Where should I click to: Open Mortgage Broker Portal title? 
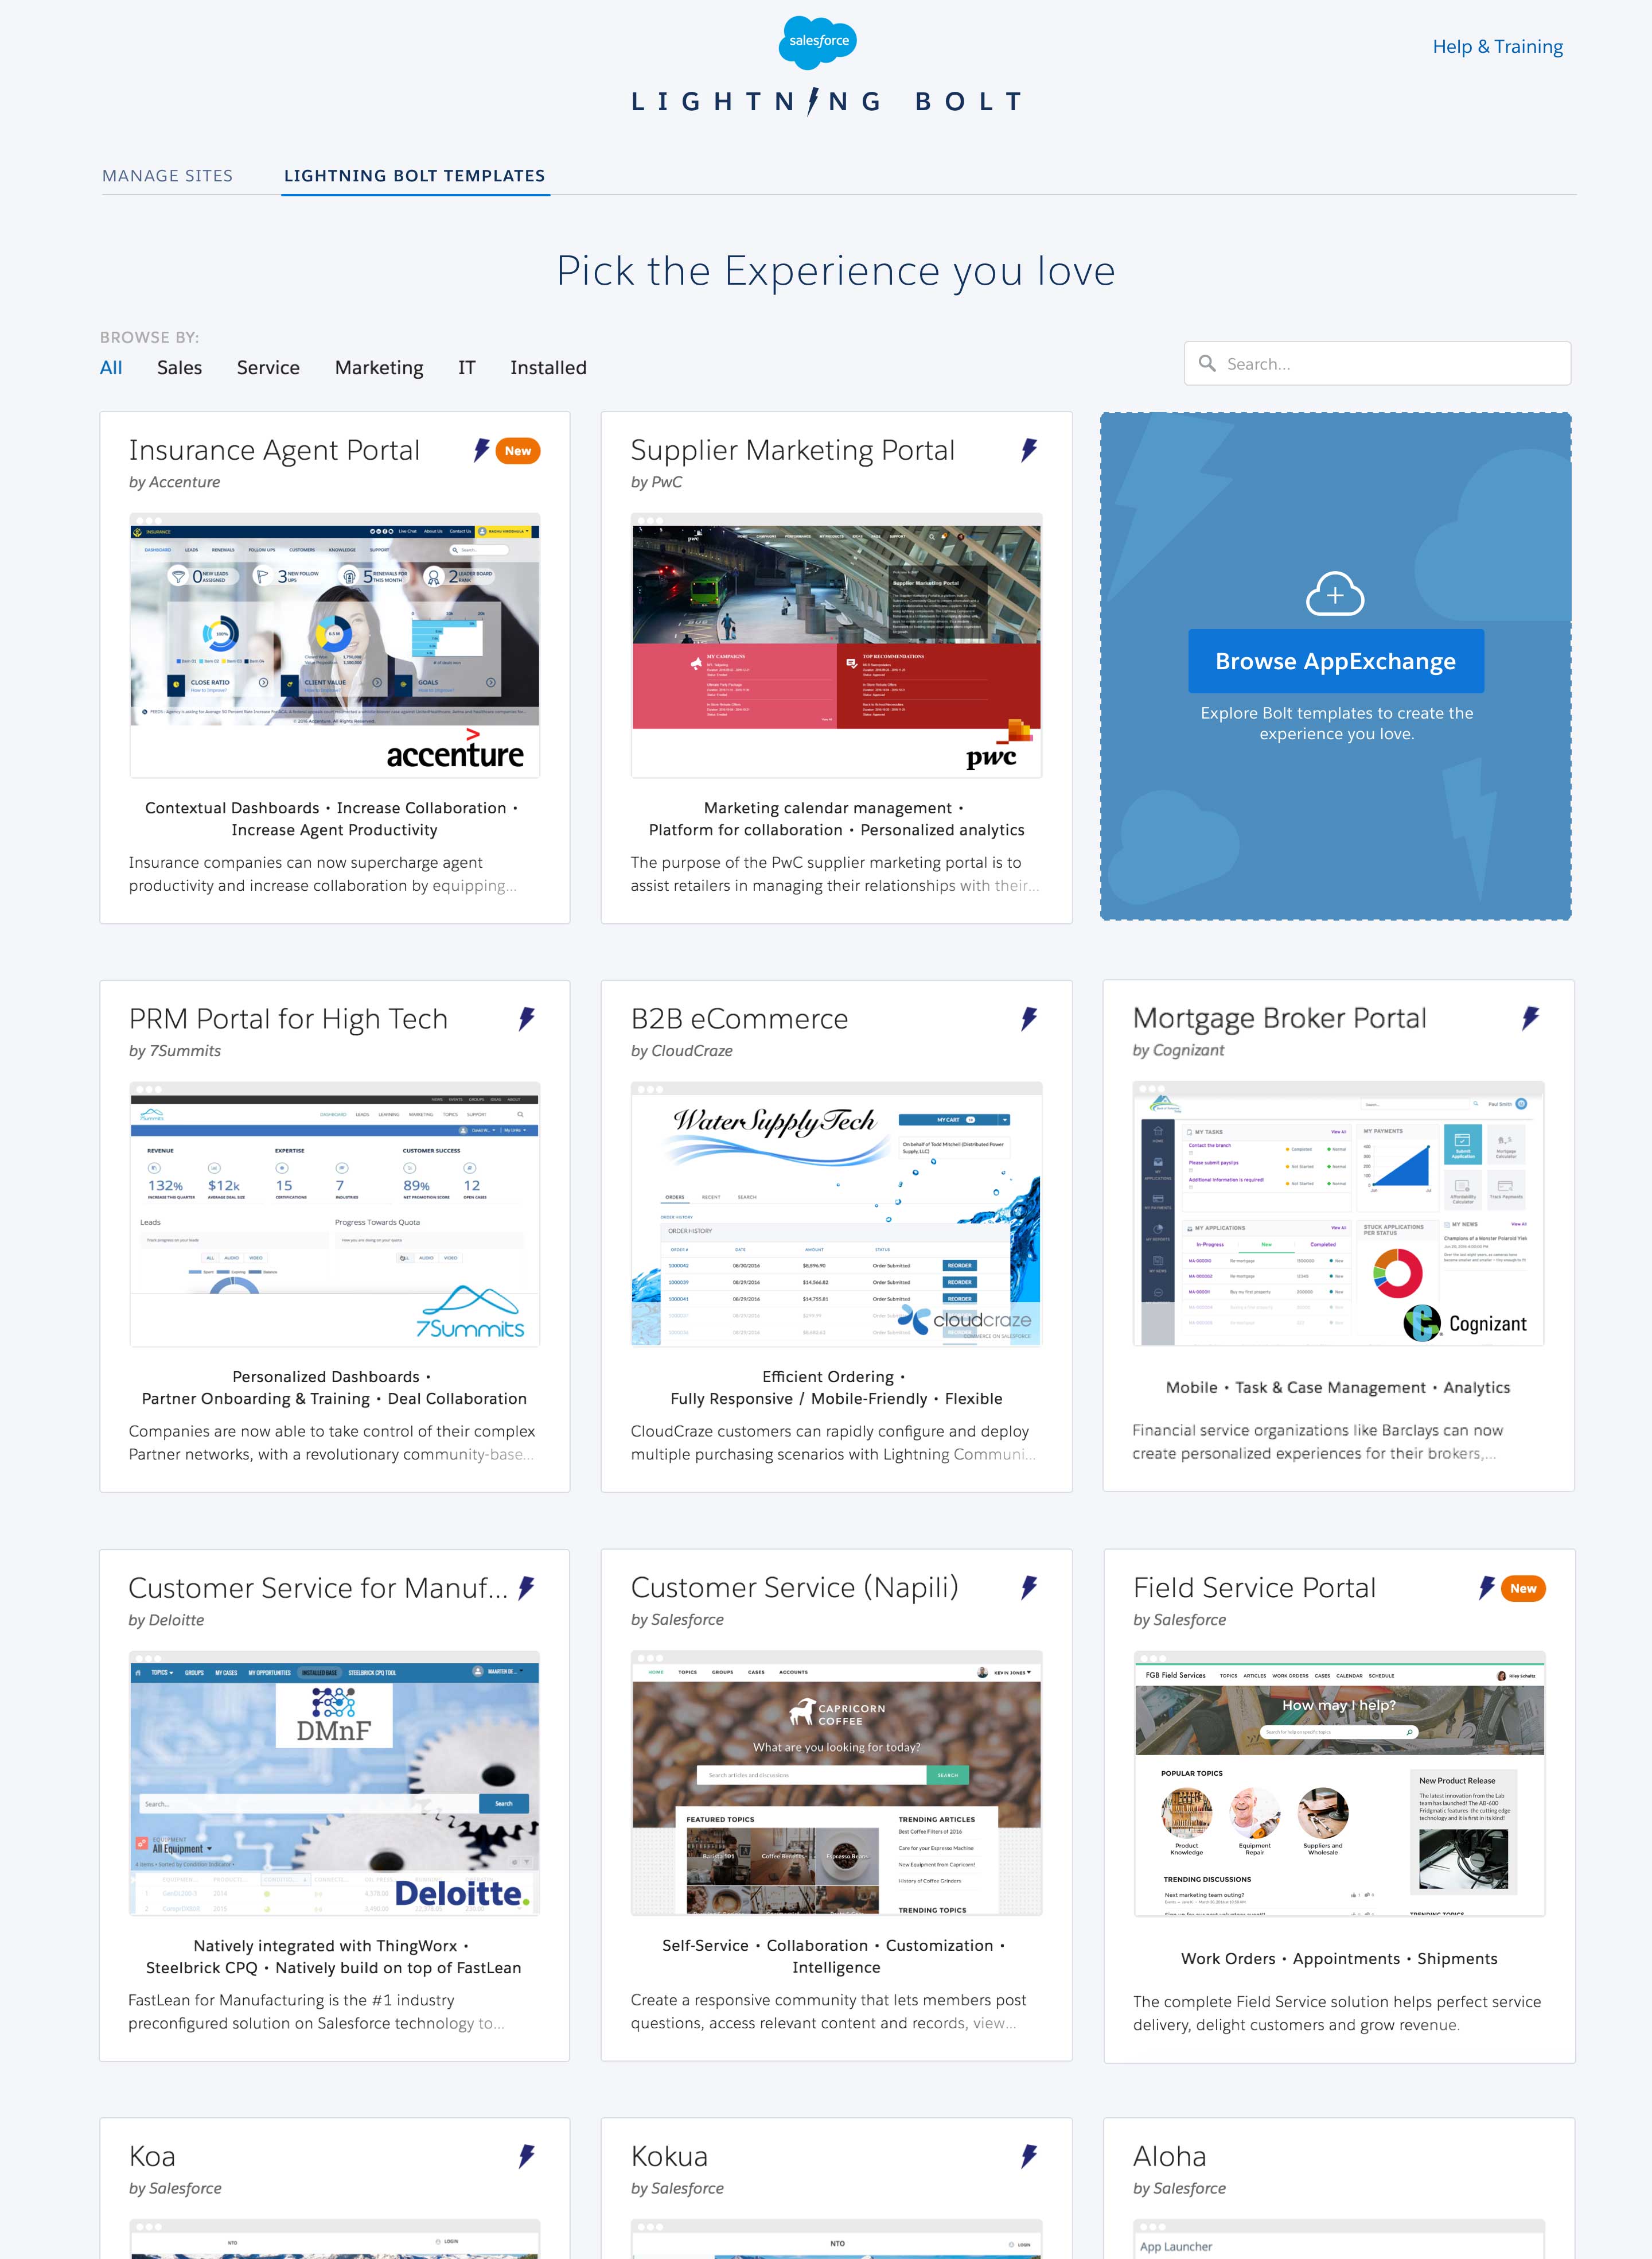[x=1279, y=1019]
